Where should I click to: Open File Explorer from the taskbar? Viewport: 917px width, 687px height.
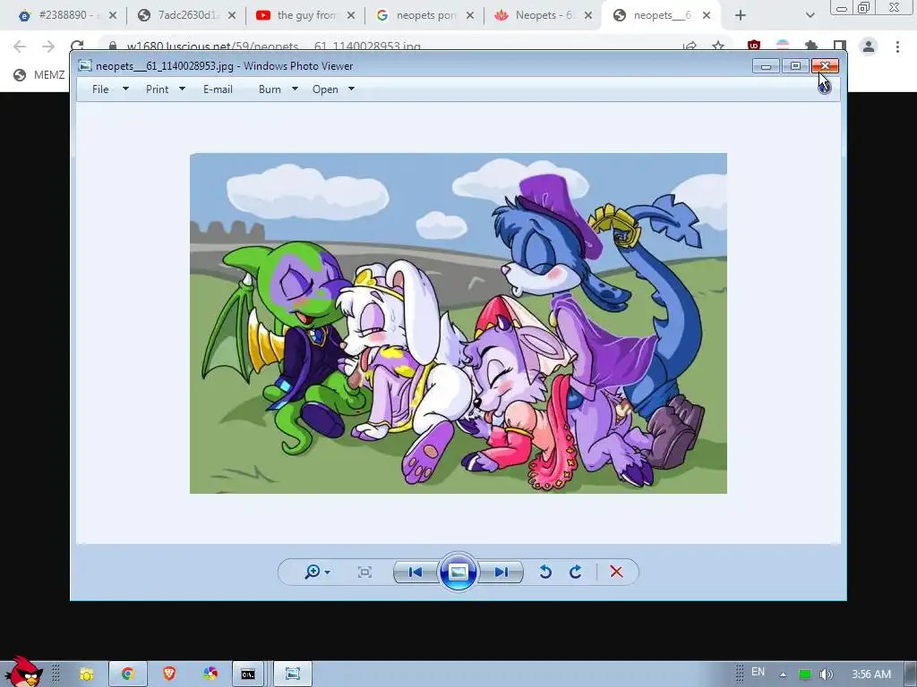[x=87, y=674]
